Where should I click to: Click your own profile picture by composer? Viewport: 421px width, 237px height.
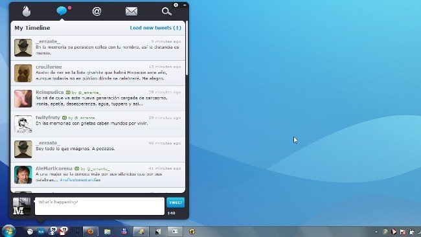click(22, 206)
